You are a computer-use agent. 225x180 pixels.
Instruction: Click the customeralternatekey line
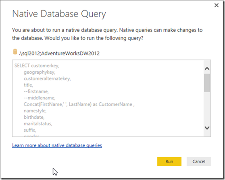coord(47,79)
